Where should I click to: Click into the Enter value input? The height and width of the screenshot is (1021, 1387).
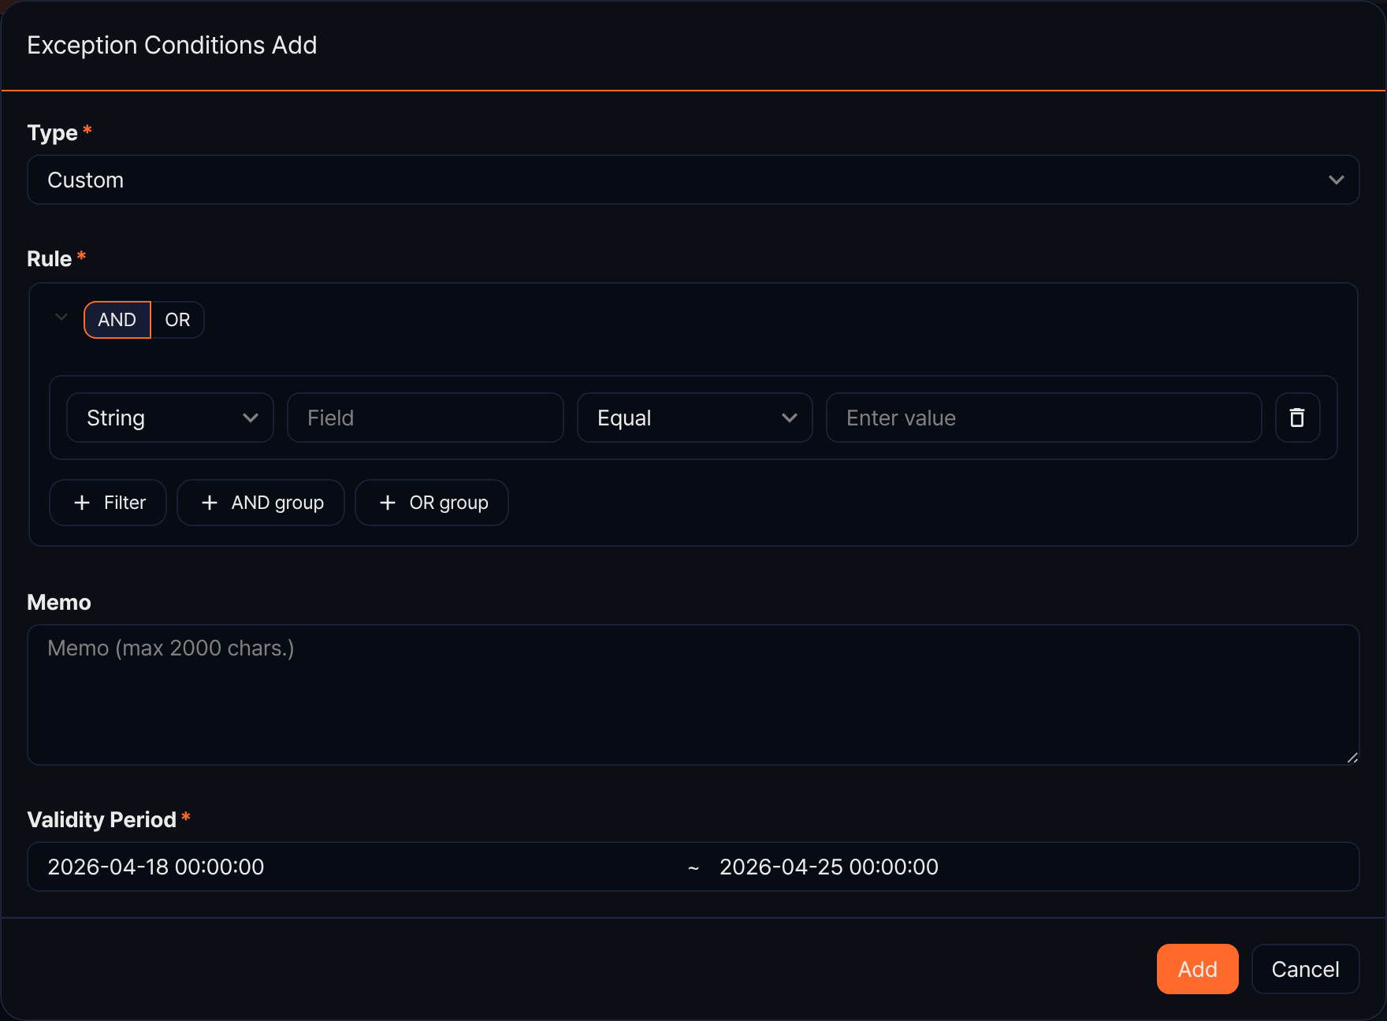point(1044,418)
